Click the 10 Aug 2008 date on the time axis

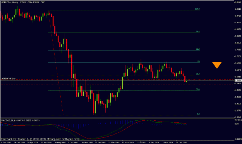pos(60,142)
